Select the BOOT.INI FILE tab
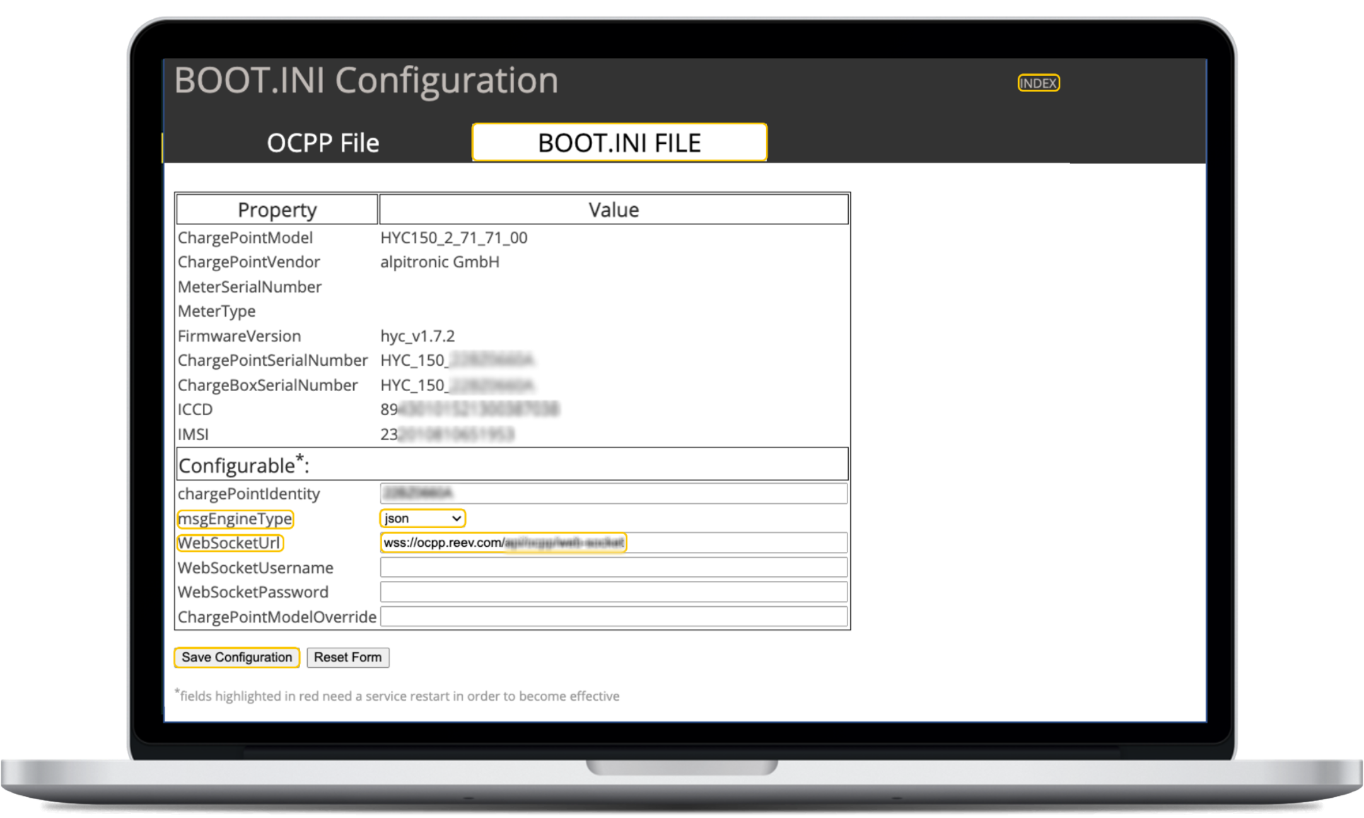Image resolution: width=1364 pixels, height=818 pixels. [x=619, y=143]
